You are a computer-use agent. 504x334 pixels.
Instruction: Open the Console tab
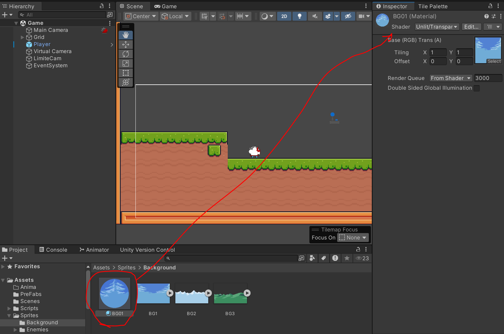pos(53,250)
